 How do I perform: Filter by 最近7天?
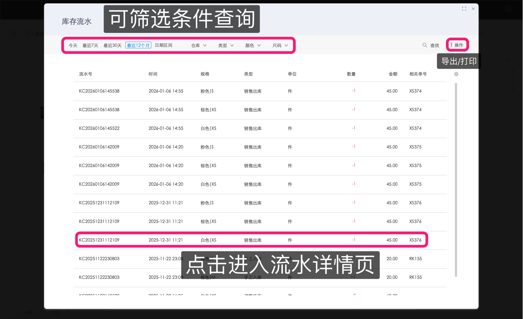pos(90,45)
